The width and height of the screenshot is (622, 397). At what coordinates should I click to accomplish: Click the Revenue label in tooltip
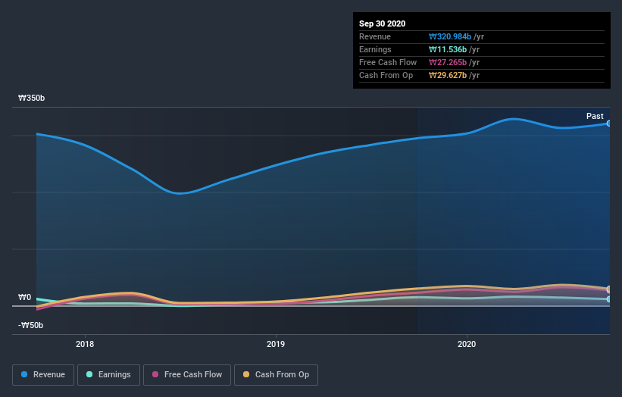375,36
